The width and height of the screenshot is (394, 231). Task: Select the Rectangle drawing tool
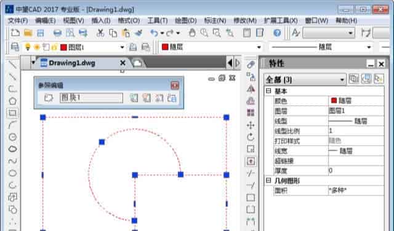click(x=12, y=113)
